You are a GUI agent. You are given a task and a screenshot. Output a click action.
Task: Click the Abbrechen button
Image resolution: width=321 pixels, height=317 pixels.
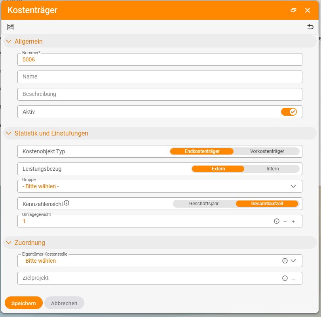(64, 303)
